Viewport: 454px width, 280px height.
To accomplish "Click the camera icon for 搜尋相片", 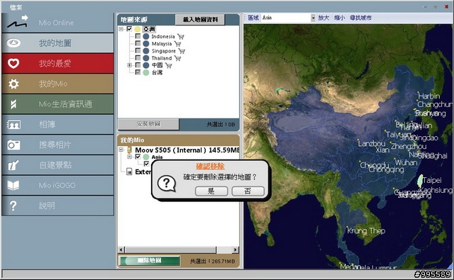I will (x=13, y=145).
